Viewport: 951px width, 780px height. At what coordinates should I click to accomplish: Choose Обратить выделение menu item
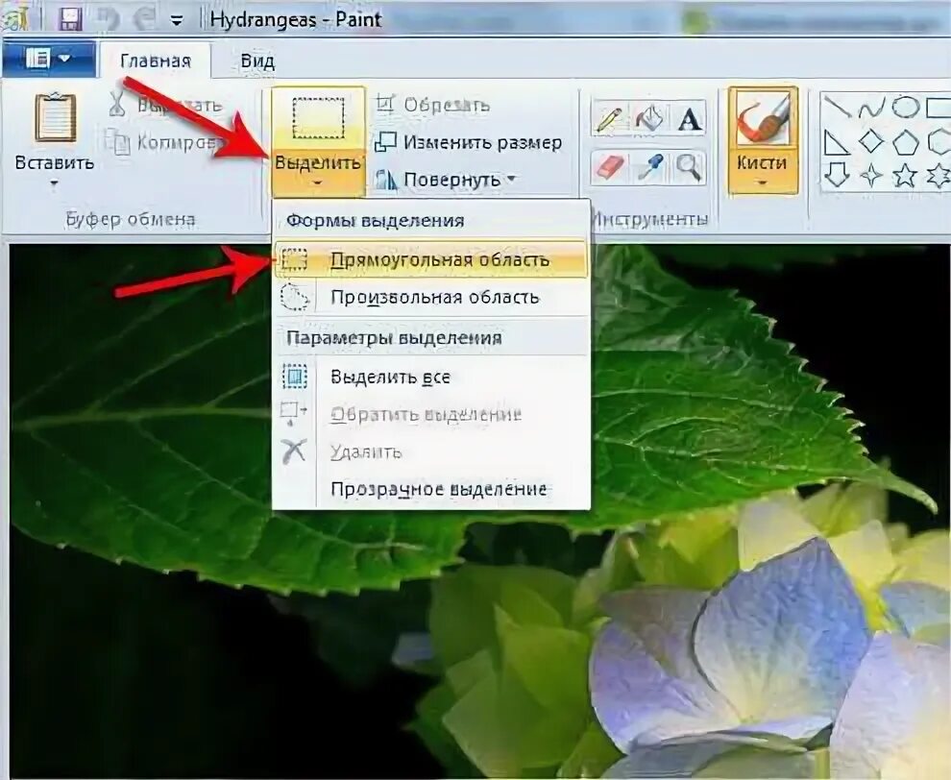click(430, 415)
